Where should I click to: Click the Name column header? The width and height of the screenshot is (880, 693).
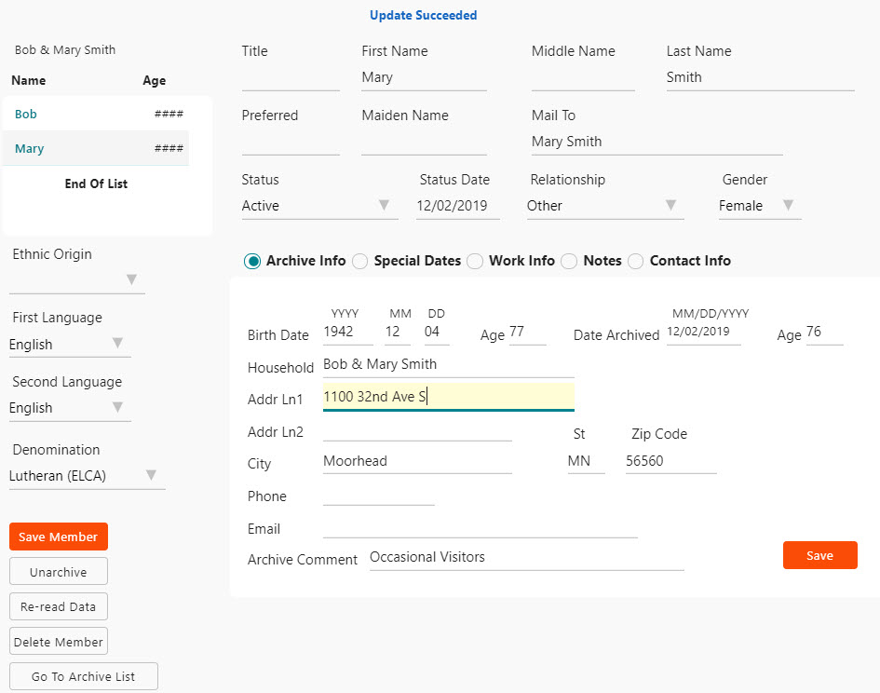(29, 80)
